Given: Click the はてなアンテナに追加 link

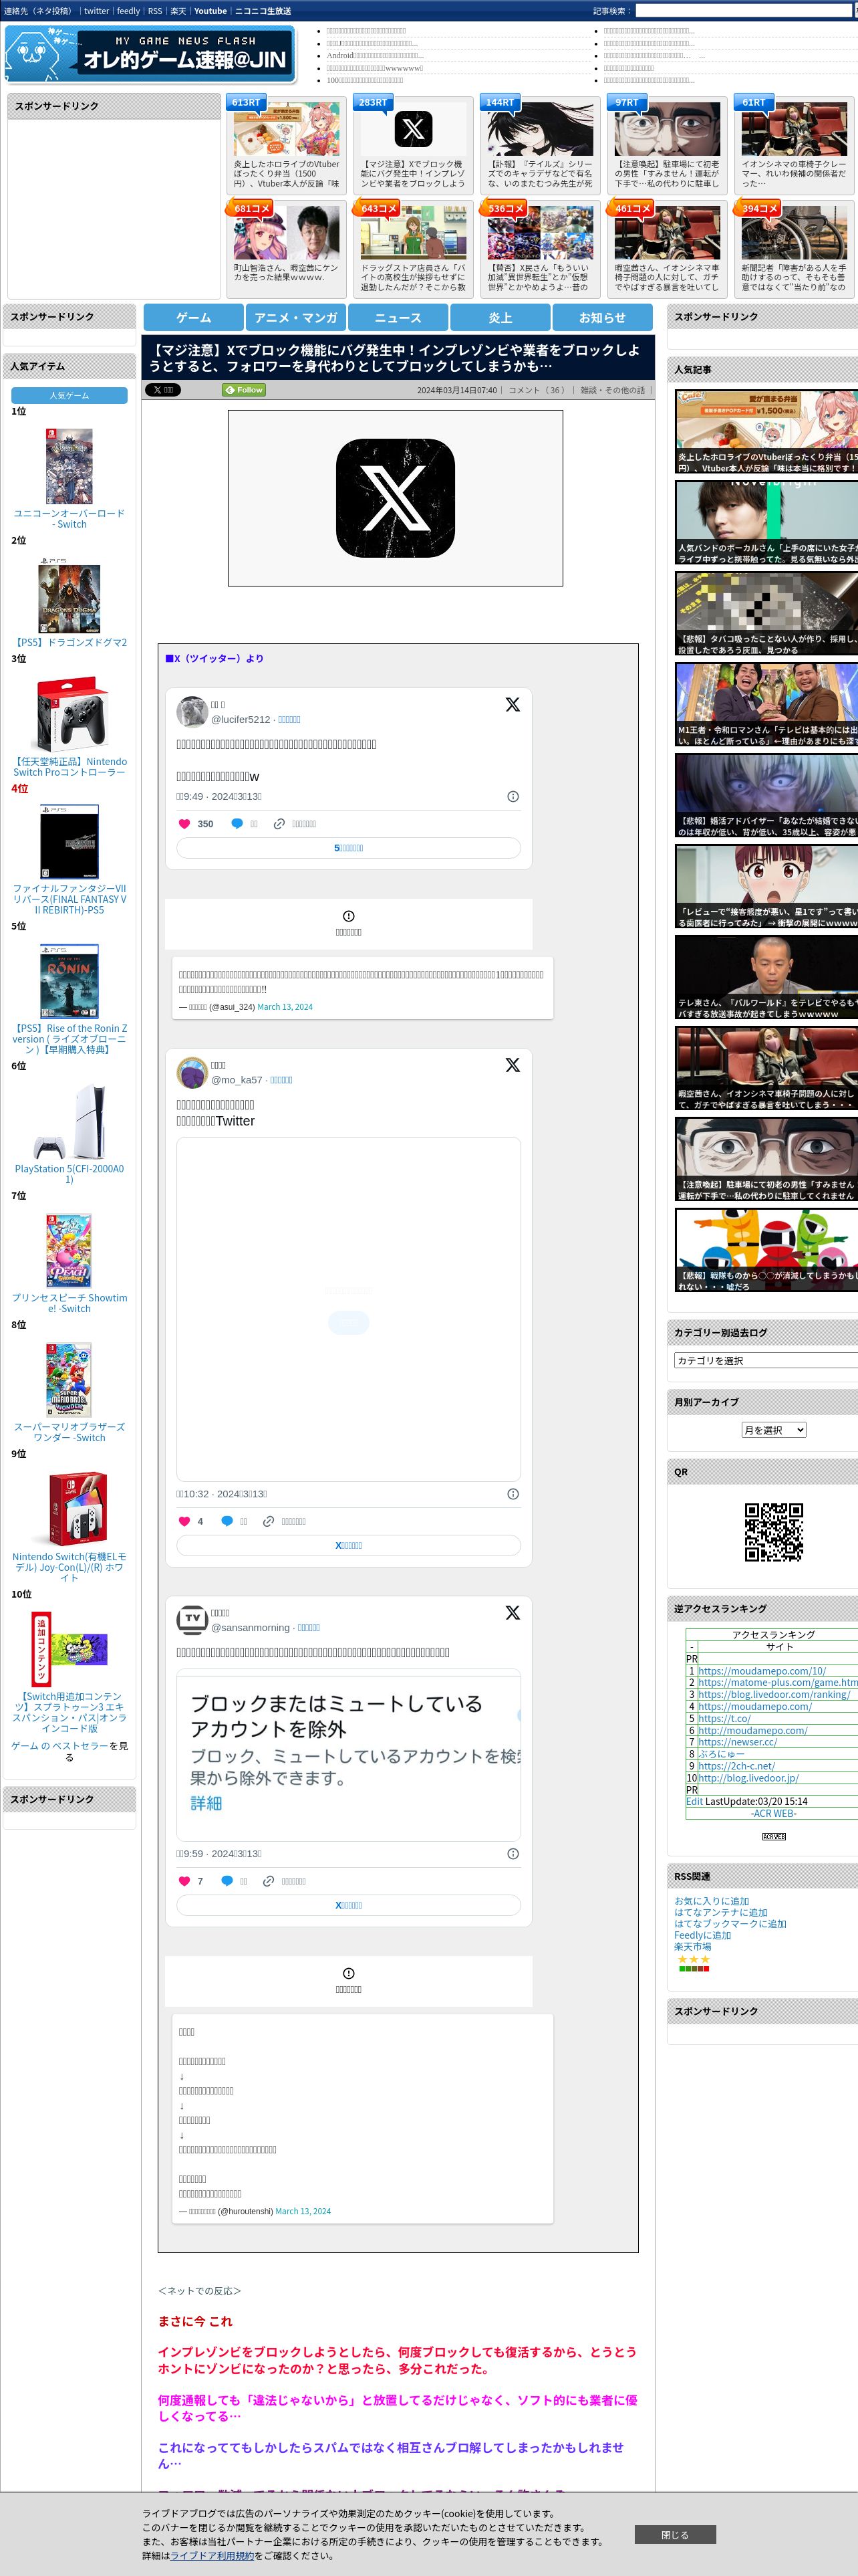Looking at the screenshot, I should 721,1913.
